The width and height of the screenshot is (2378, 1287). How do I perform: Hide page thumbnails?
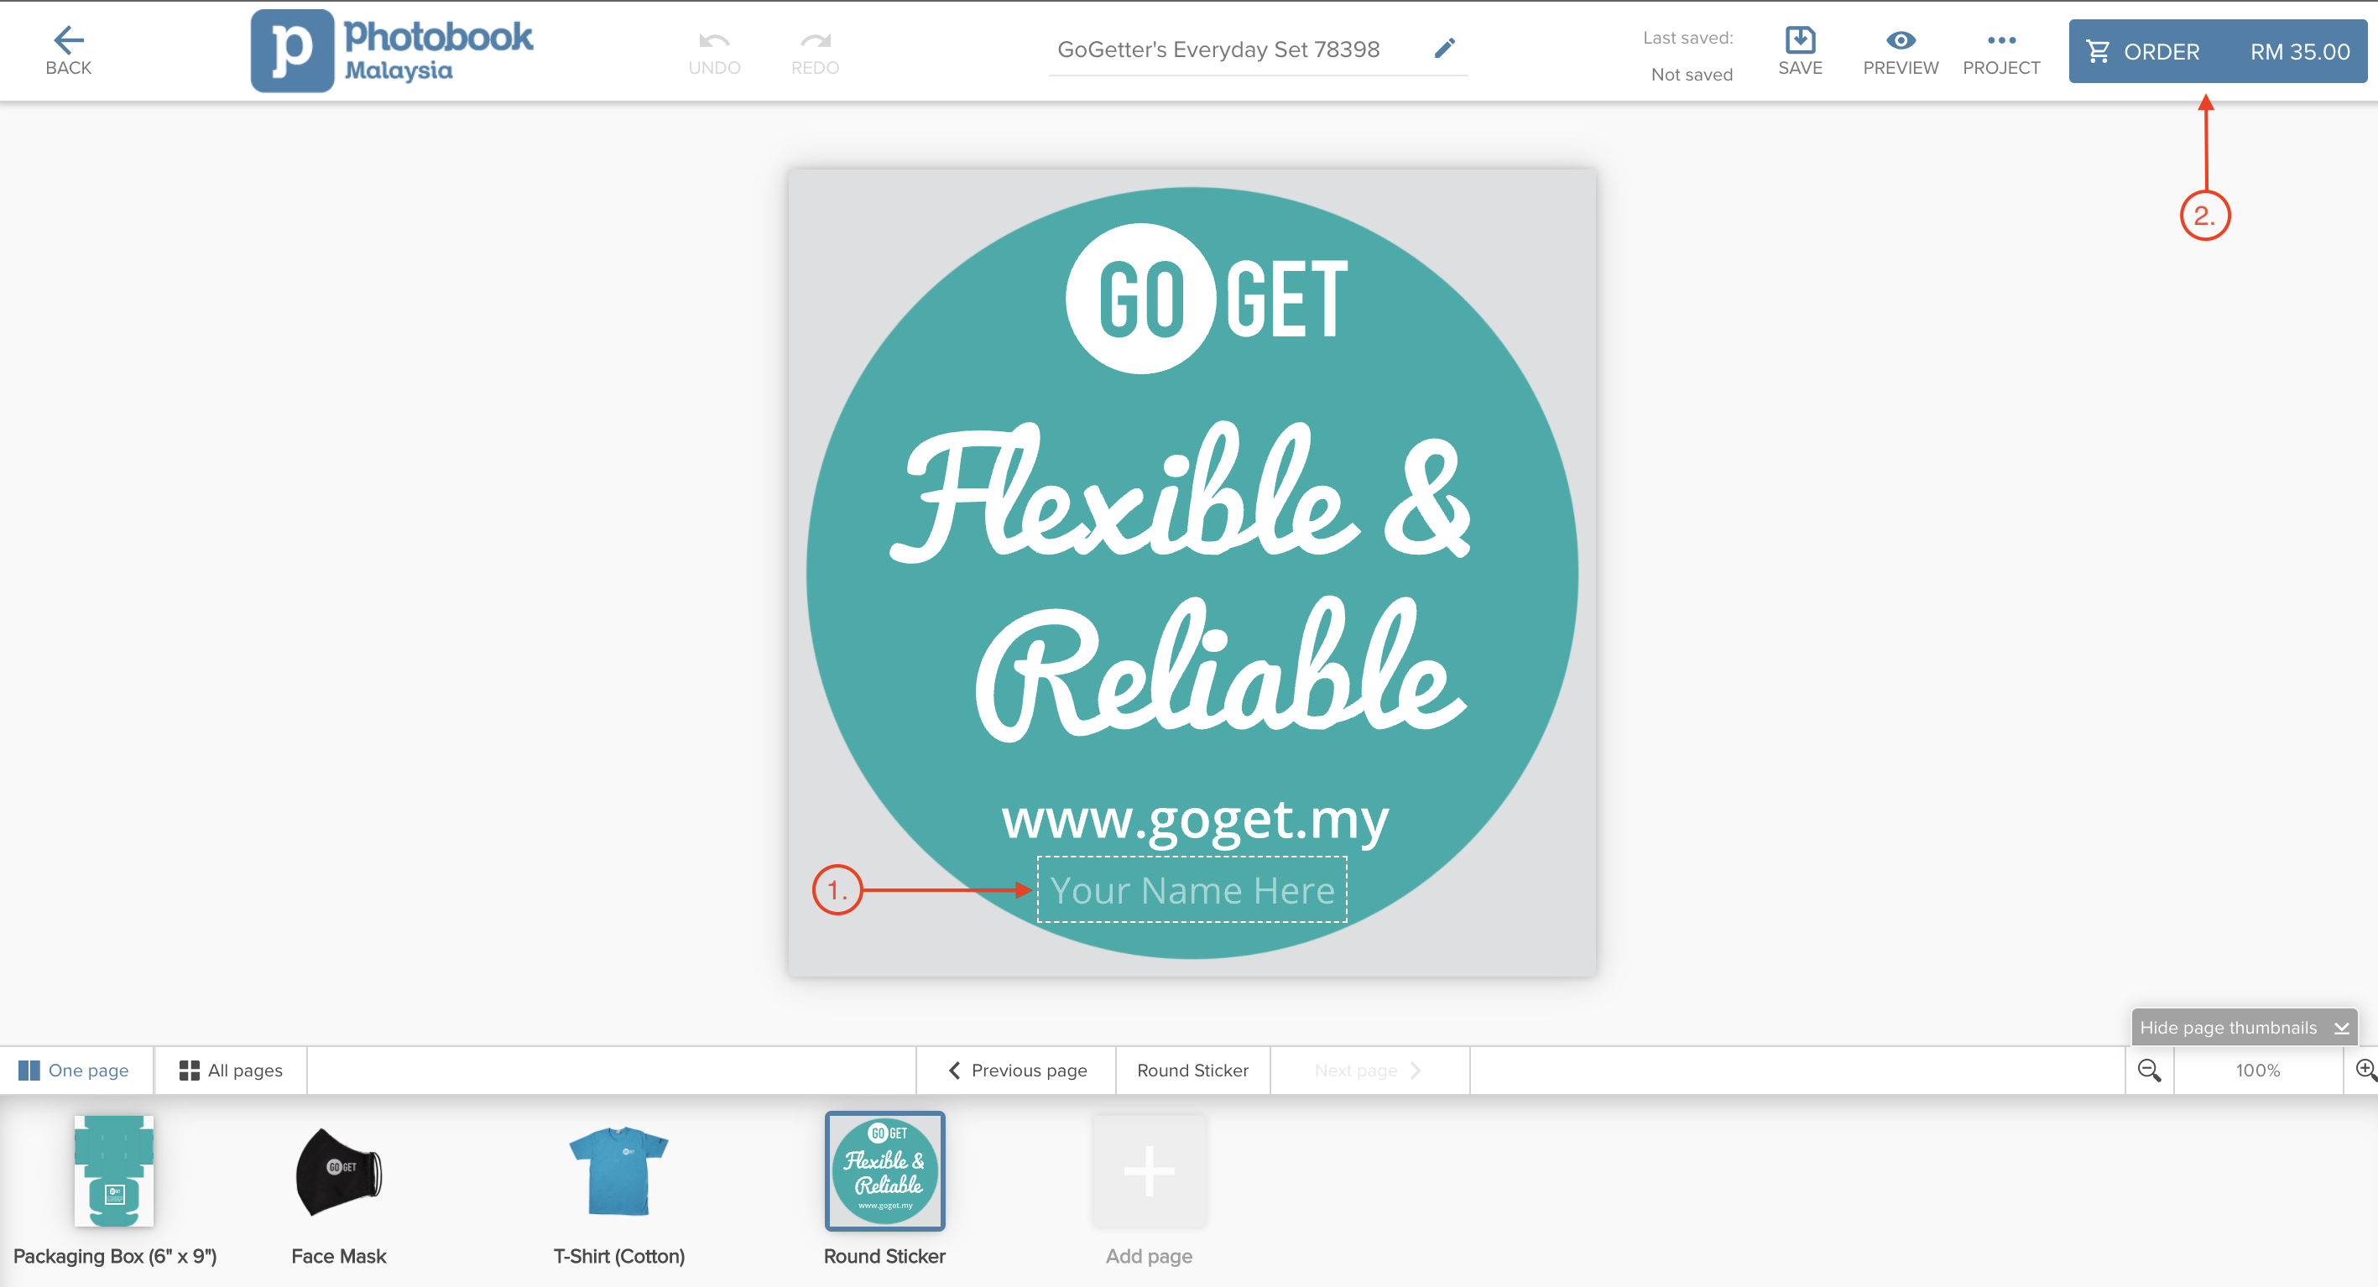click(2244, 1028)
